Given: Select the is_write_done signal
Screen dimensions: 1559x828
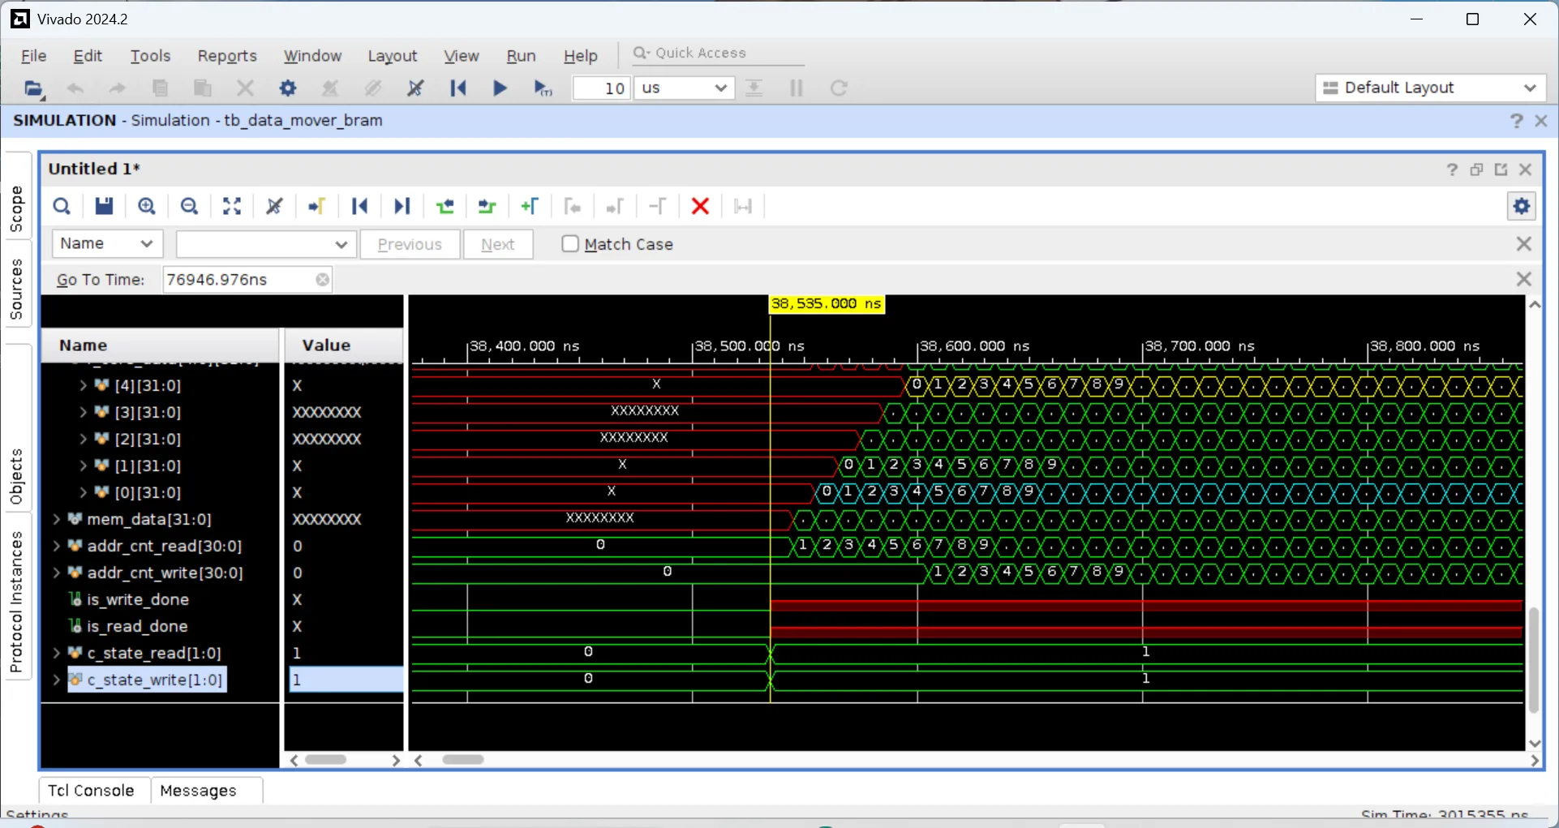Looking at the screenshot, I should [x=138, y=599].
